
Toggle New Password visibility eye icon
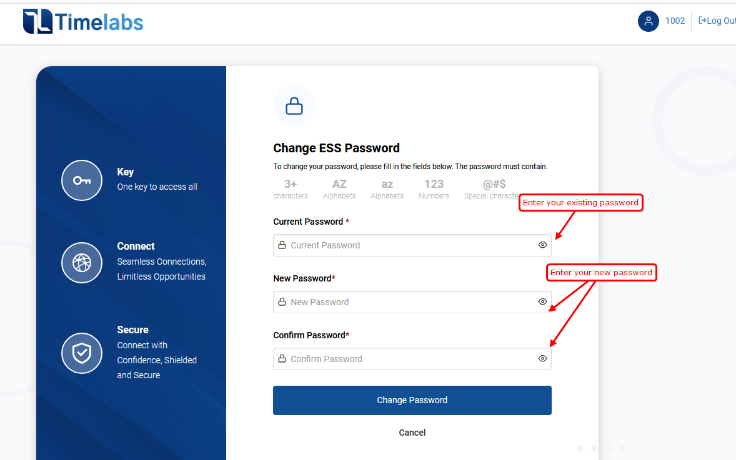tap(542, 301)
